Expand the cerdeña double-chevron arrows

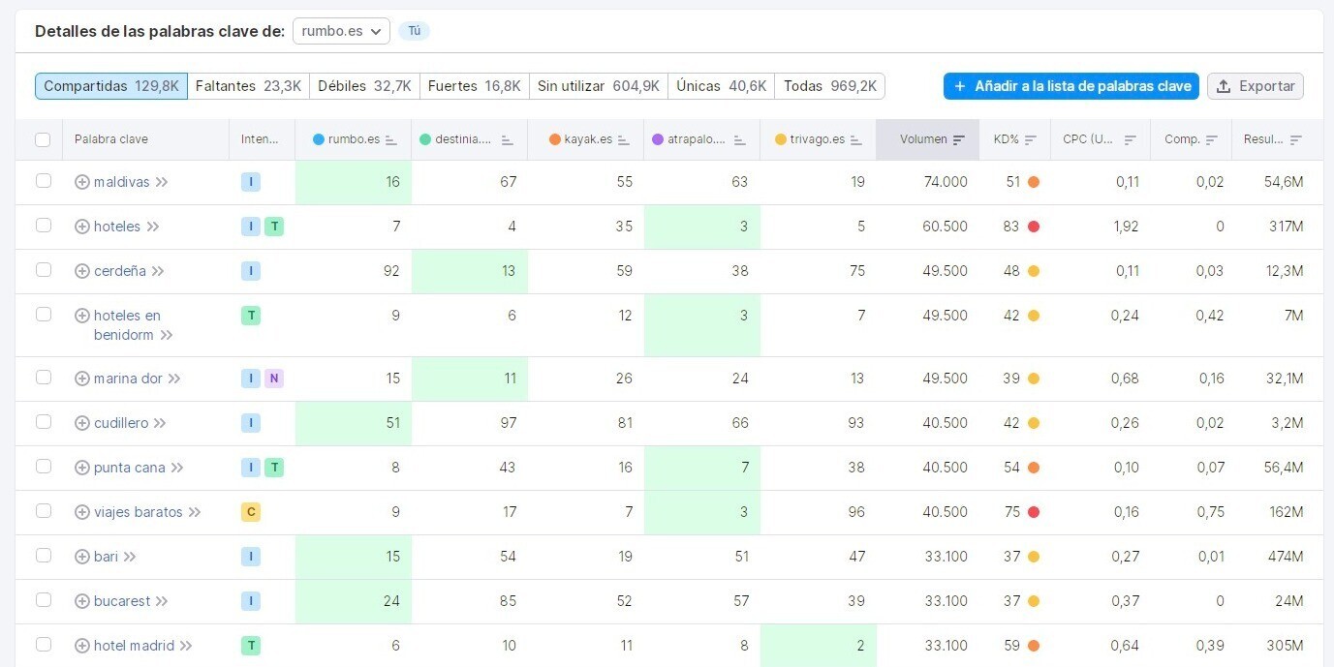click(x=158, y=271)
